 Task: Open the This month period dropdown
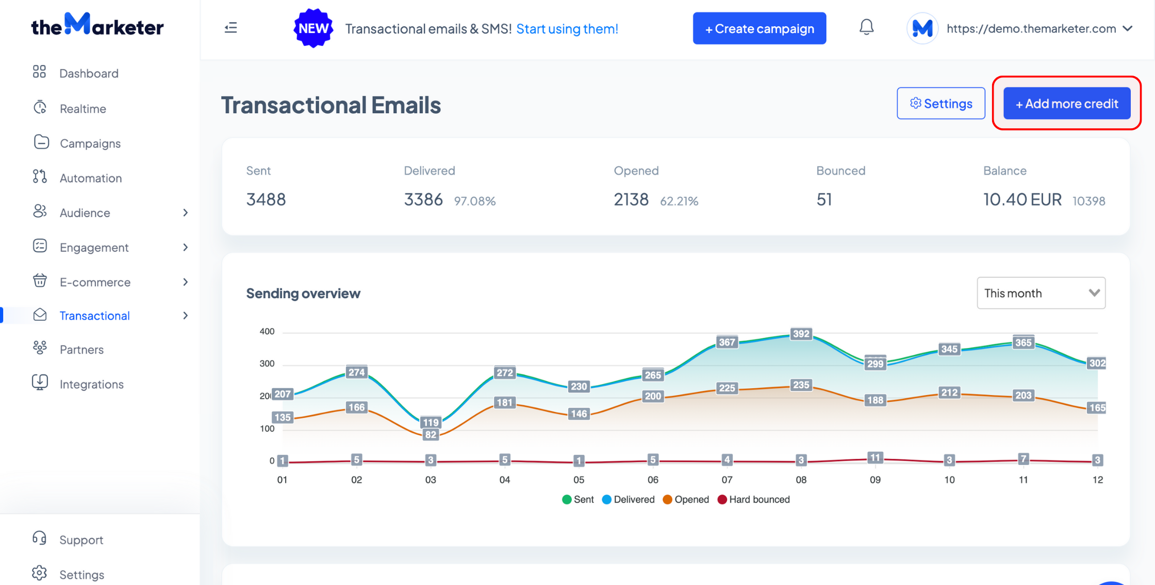(x=1041, y=293)
